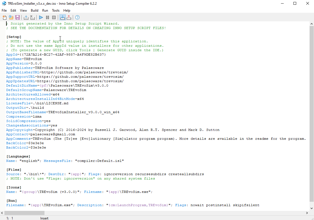Open an existing script file
This screenshot has height=220, width=314.
tap(11, 17)
